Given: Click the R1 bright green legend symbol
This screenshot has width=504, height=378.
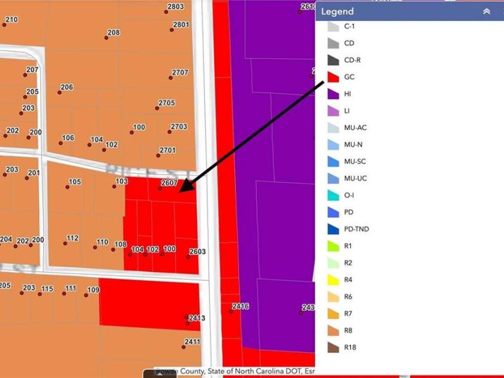Looking at the screenshot, I should pos(333,246).
